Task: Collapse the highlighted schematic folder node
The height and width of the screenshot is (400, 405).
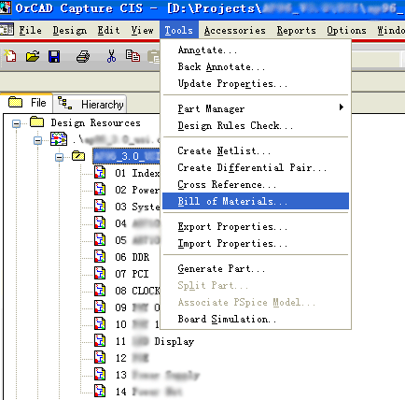Action: [x=59, y=157]
